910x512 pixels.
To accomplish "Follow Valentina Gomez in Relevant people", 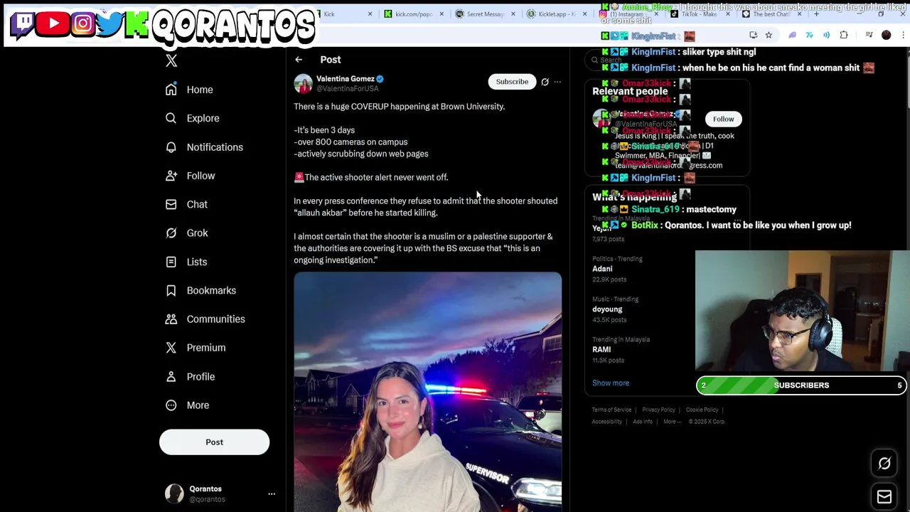I will [x=723, y=119].
